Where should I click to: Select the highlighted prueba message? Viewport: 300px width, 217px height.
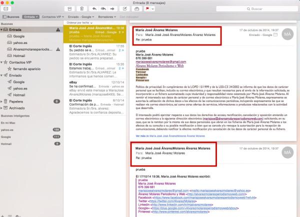tap(95, 34)
